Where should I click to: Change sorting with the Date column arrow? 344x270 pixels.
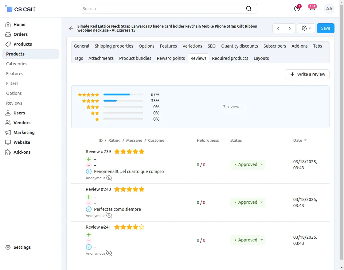point(305,140)
